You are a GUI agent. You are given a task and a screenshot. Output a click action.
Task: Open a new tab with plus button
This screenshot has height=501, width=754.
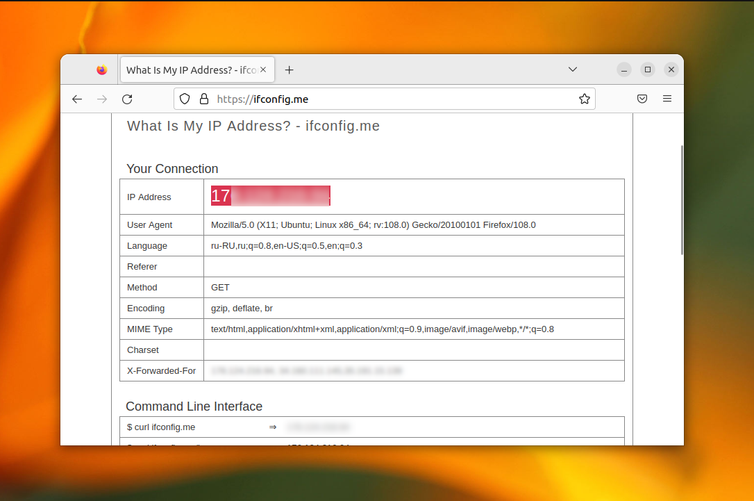[x=289, y=70]
